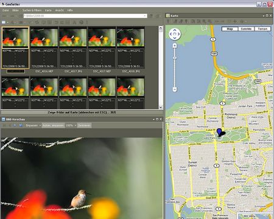Set preview zoom to 100%
The height and width of the screenshot is (219, 274).
69,125
